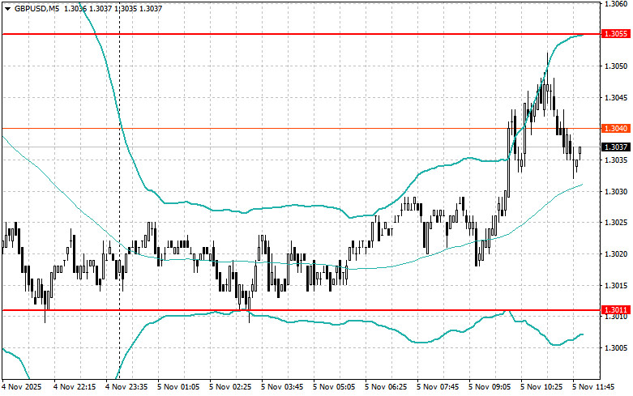Click the 1.3005 price scale value
633x396 pixels.
pos(616,348)
